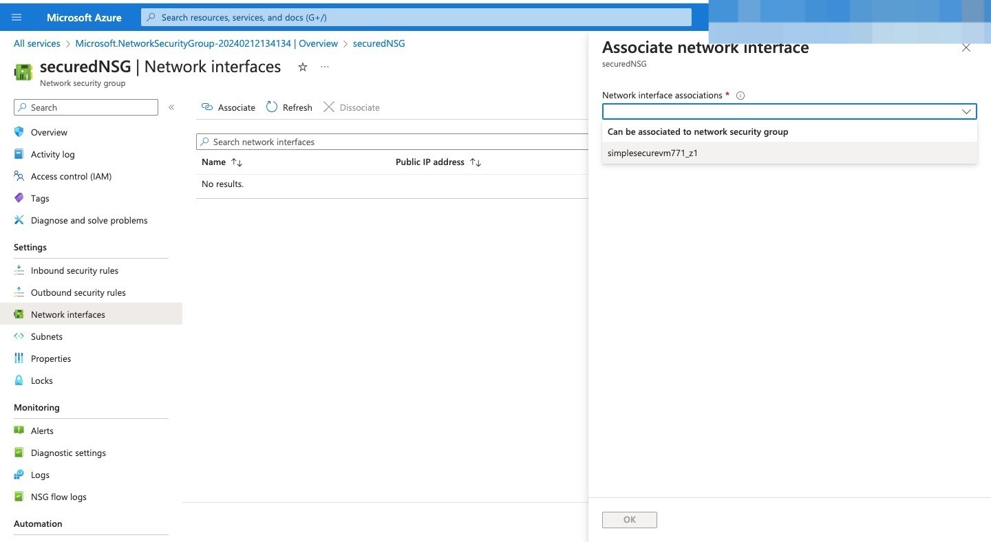This screenshot has width=991, height=542.
Task: Click the securedNSG resource icon in header
Action: (23, 72)
